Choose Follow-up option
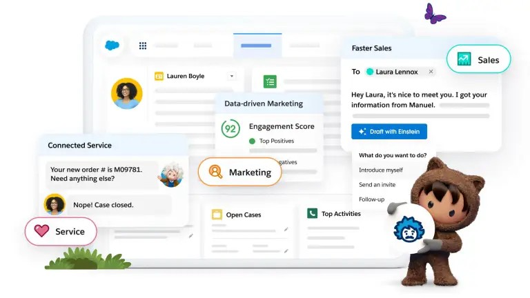Screen dimensions: 530x298 (x=371, y=199)
